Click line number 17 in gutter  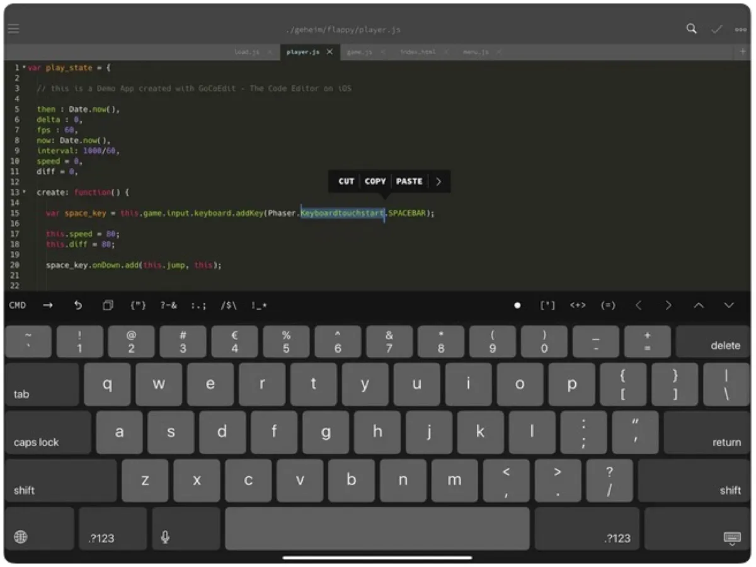[15, 234]
